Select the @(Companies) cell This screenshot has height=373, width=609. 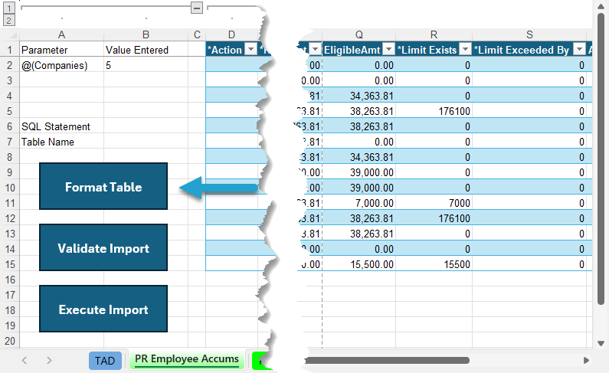62,65
